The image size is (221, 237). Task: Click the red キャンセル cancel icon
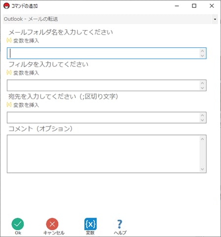52,224
